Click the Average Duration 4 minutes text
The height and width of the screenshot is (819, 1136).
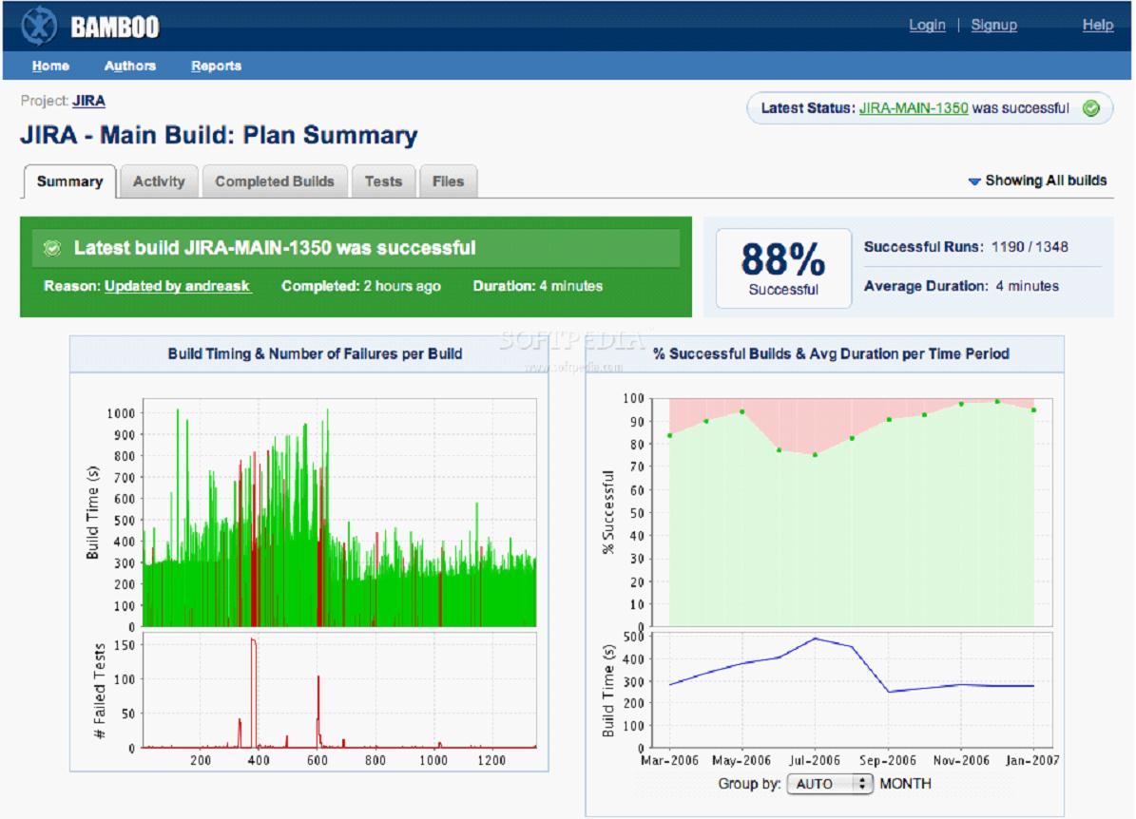coord(961,286)
